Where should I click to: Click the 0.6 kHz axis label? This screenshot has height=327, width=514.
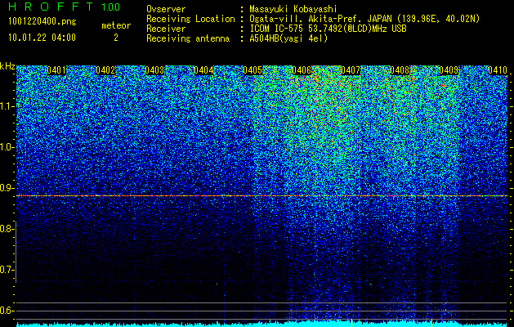click(x=6, y=311)
